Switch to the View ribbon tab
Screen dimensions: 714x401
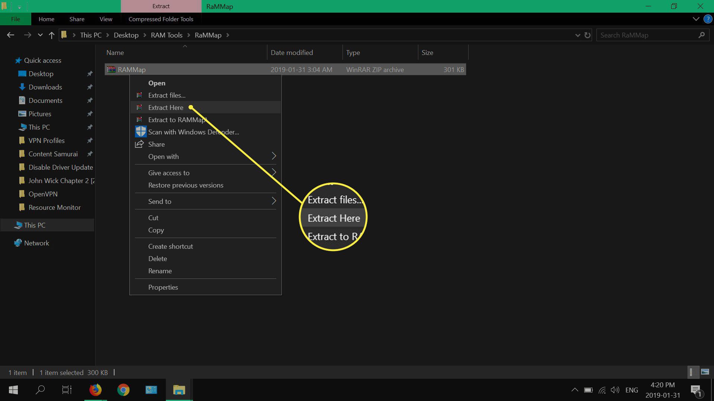(x=106, y=19)
